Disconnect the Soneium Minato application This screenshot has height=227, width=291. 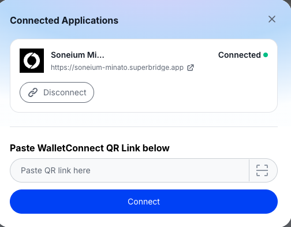(57, 92)
